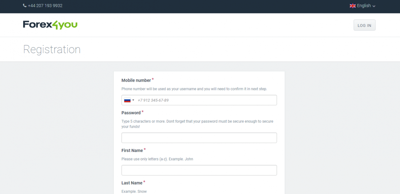Image resolution: width=400 pixels, height=194 pixels.
Task: Click the phone number username hint text
Action: (194, 89)
